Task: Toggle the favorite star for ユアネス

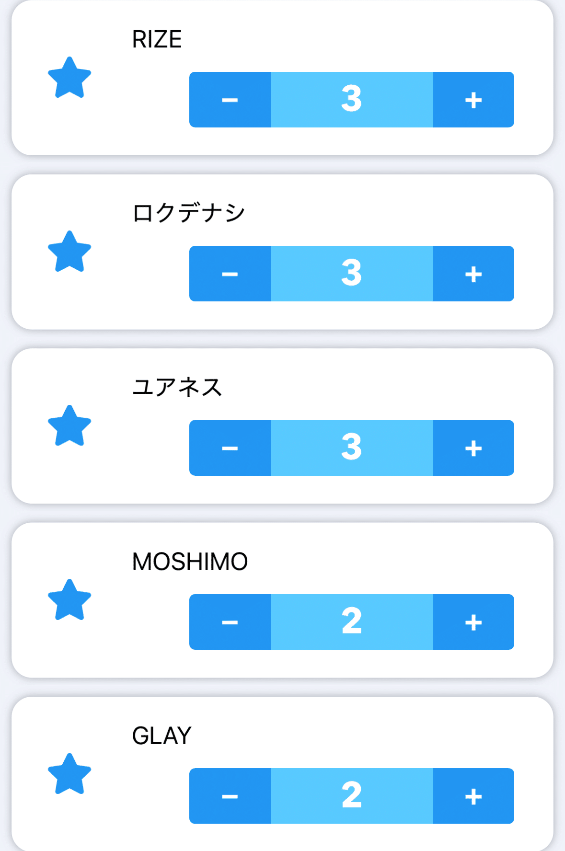Action: 69,426
